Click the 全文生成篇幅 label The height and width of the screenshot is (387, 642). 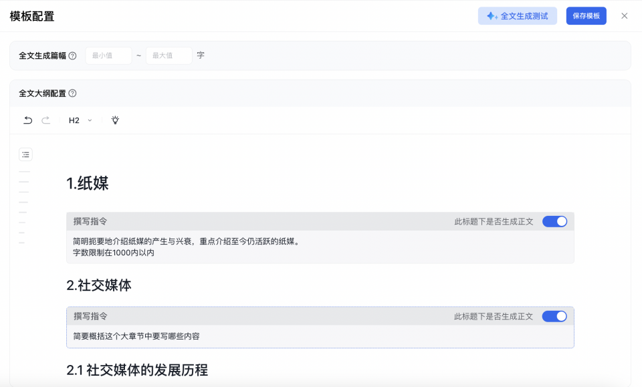[42, 55]
